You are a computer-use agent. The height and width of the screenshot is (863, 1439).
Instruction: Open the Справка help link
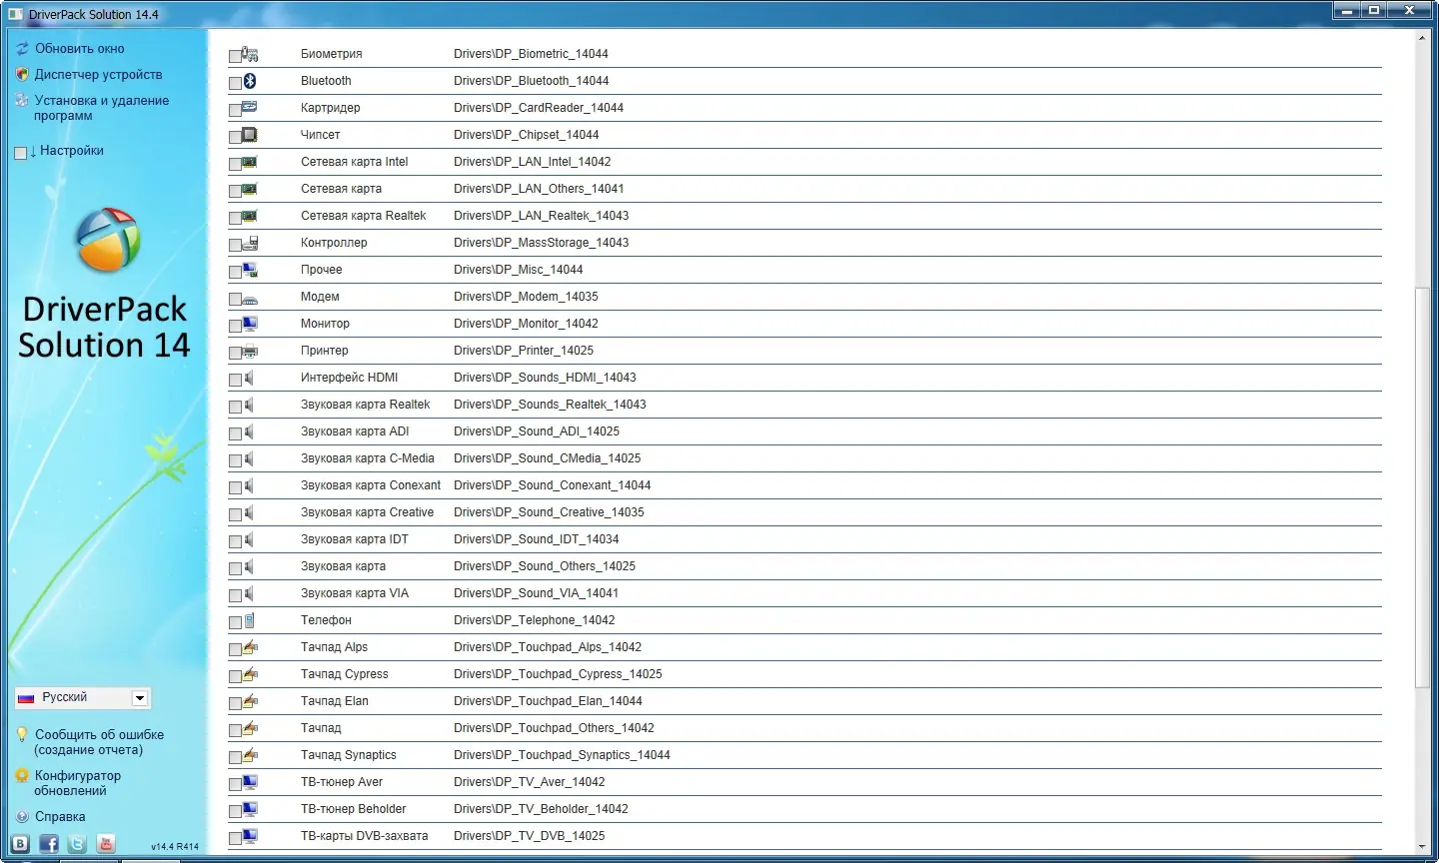pyautogui.click(x=60, y=817)
